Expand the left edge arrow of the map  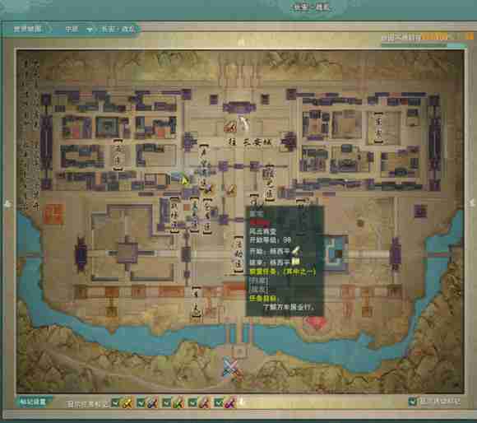pos(7,204)
